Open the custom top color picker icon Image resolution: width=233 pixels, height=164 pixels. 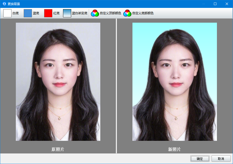95,13
